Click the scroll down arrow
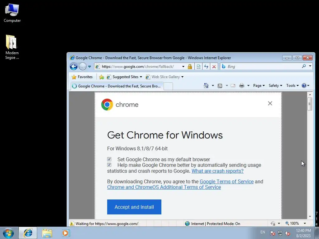 [x=310, y=217]
